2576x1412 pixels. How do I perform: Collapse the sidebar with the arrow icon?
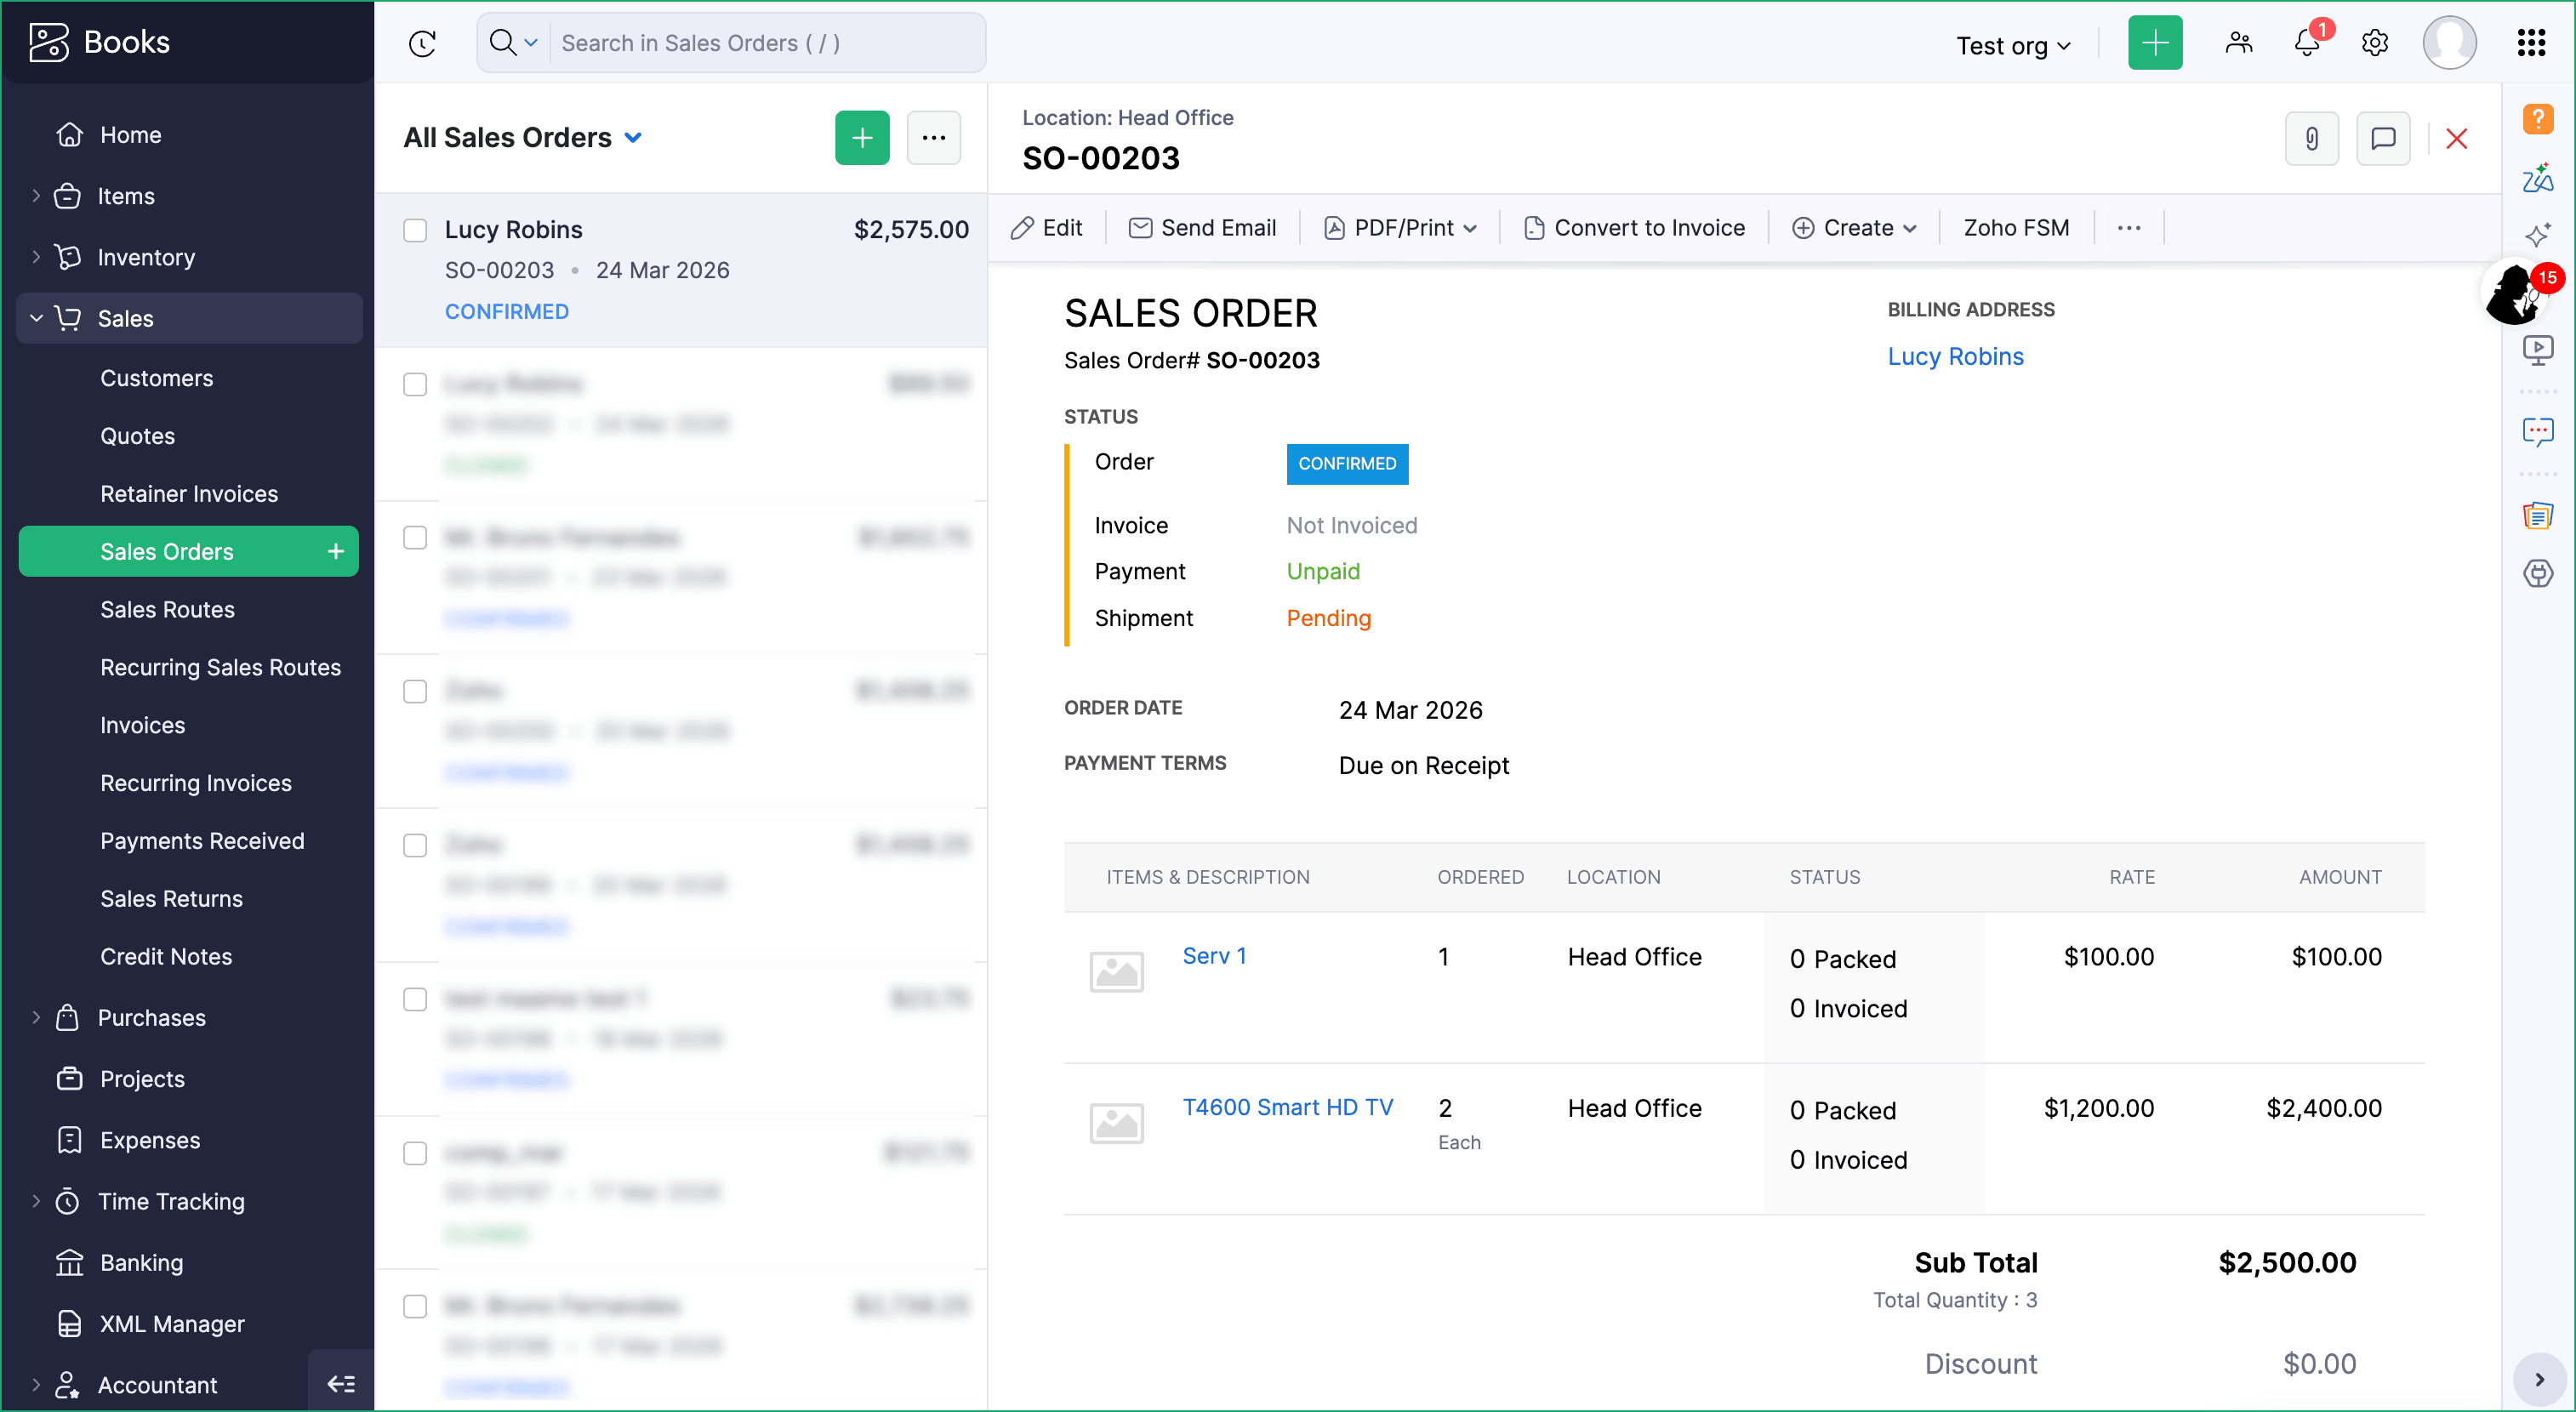(x=341, y=1383)
